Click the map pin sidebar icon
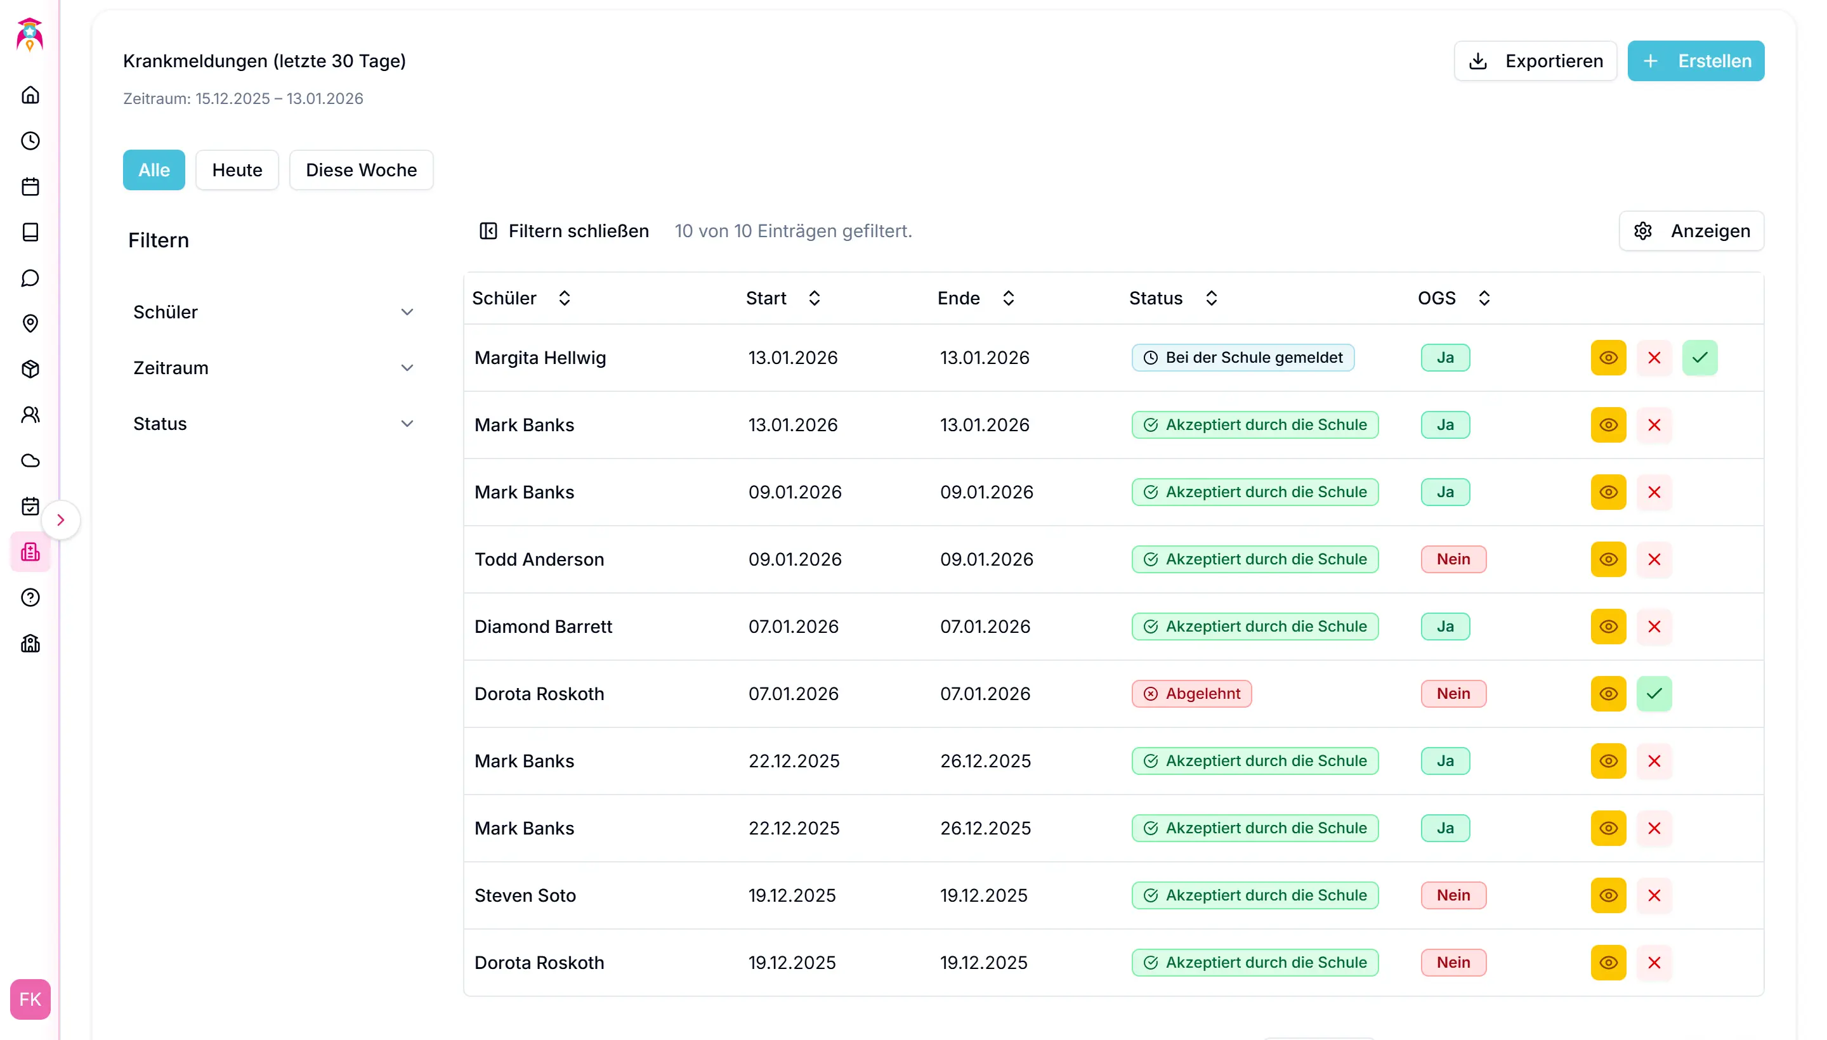The height and width of the screenshot is (1040, 1827). pos(30,323)
